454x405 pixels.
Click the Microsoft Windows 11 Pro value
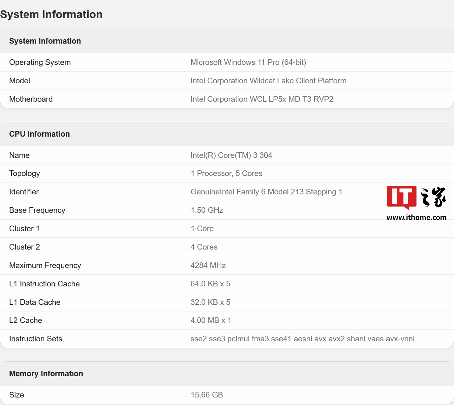(x=248, y=62)
